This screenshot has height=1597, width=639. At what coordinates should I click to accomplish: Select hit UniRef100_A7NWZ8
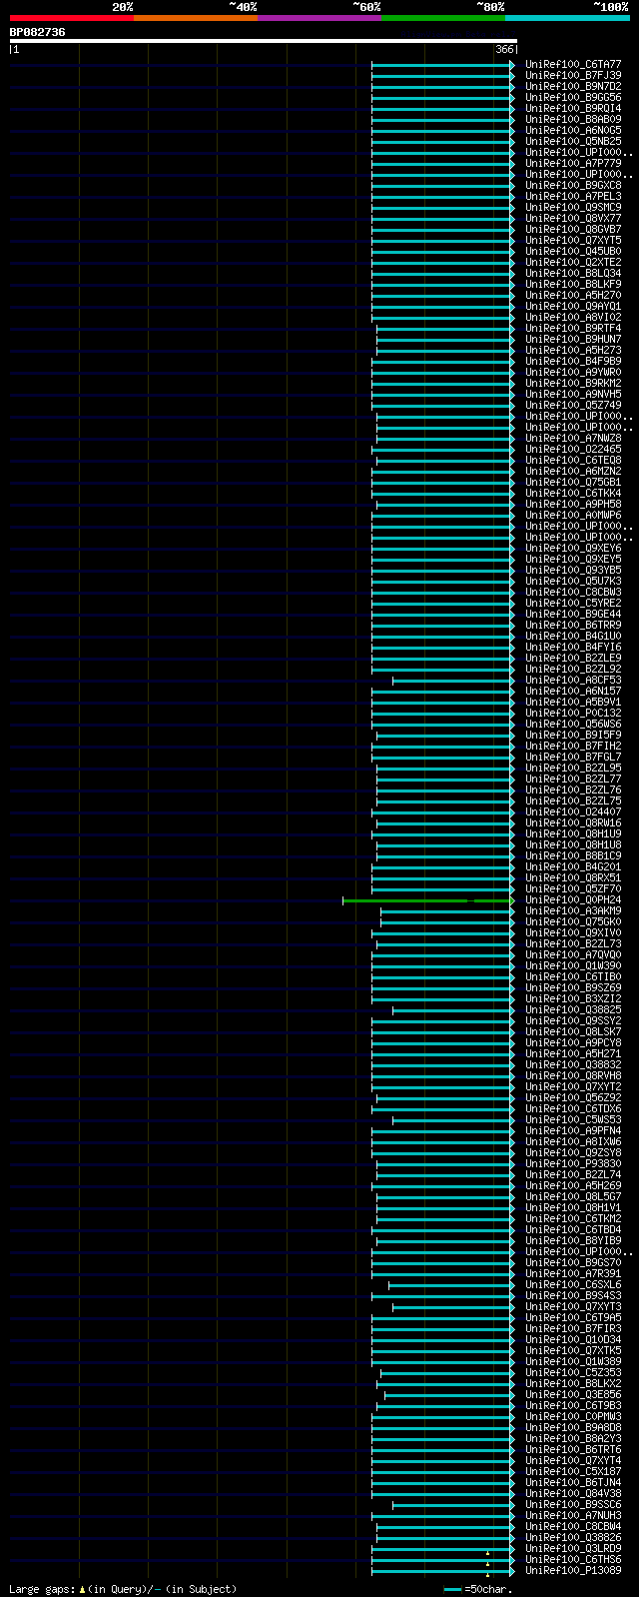pyautogui.click(x=573, y=439)
